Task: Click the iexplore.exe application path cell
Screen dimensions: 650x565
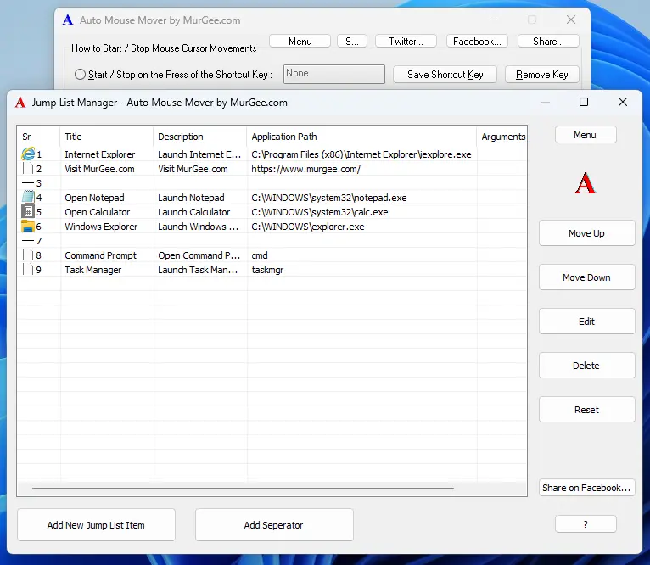Action: (361, 154)
